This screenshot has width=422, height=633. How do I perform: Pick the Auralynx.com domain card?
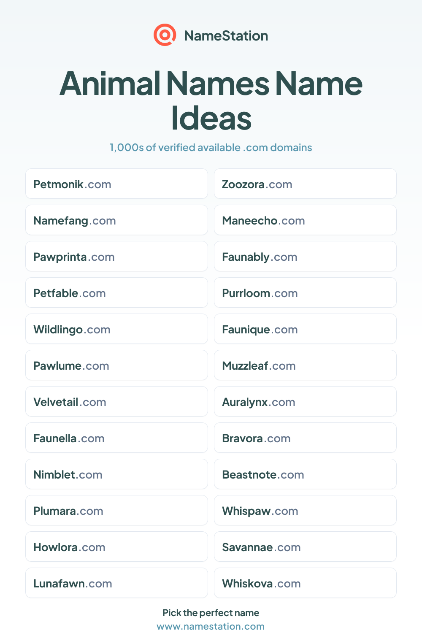[x=305, y=401]
